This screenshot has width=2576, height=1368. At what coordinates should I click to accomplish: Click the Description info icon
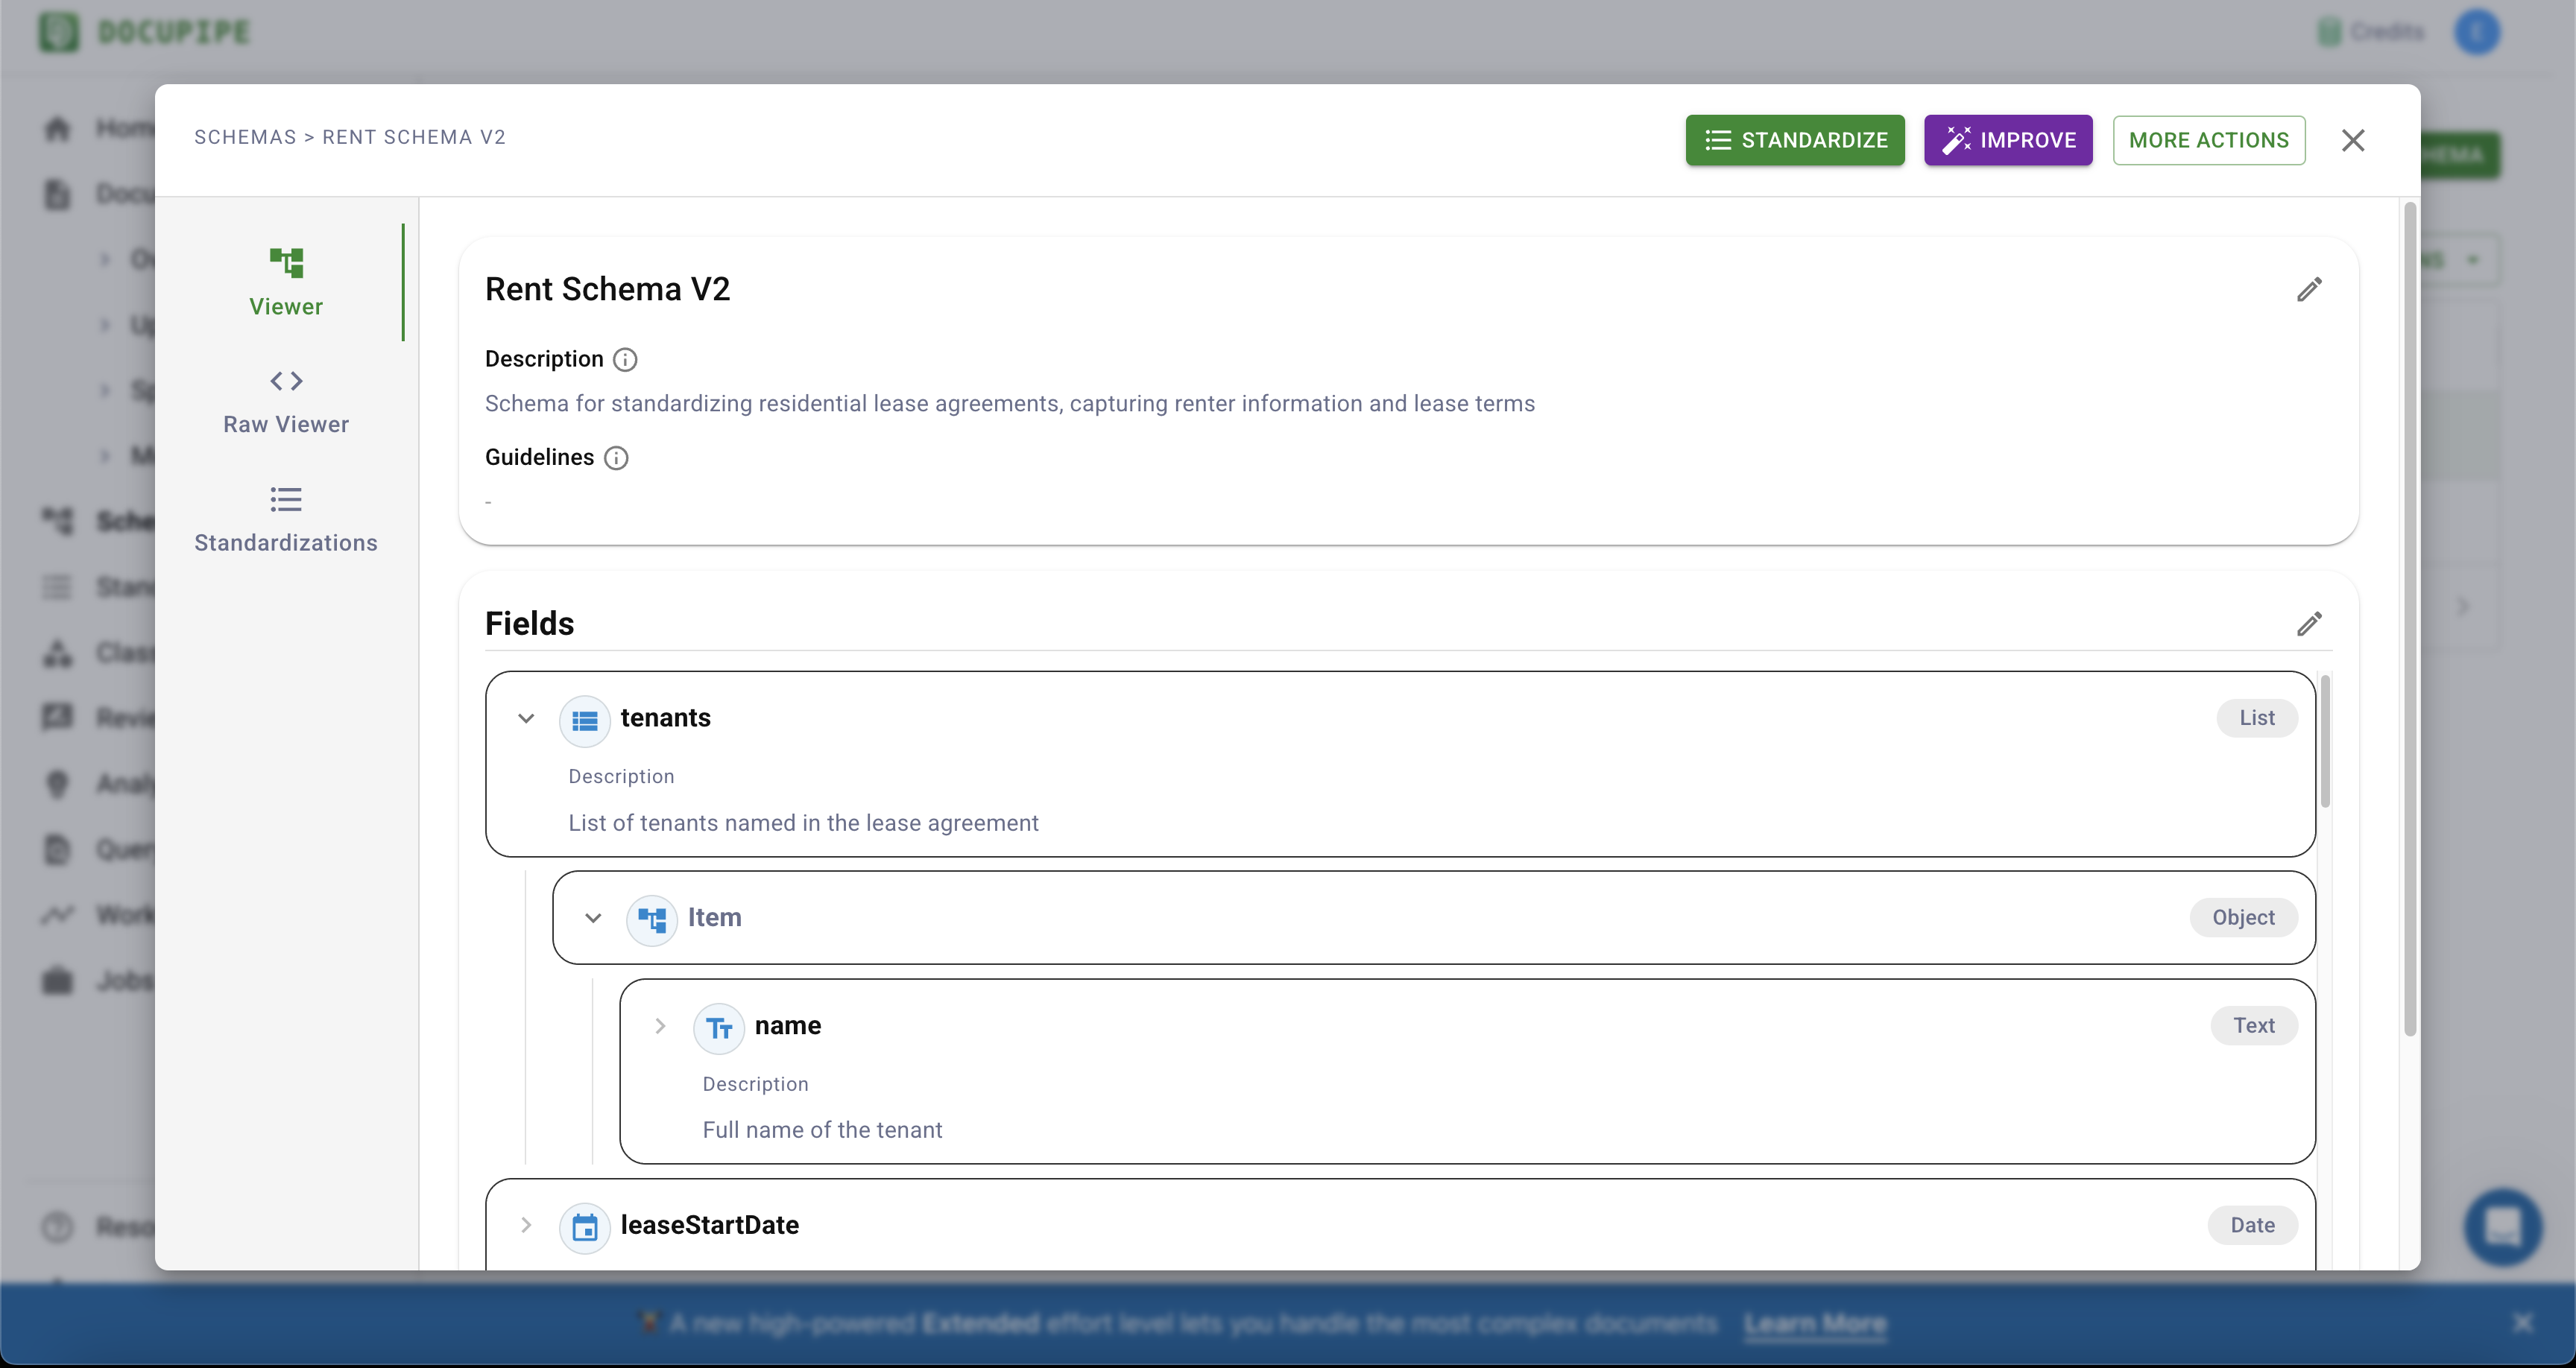[x=625, y=359]
